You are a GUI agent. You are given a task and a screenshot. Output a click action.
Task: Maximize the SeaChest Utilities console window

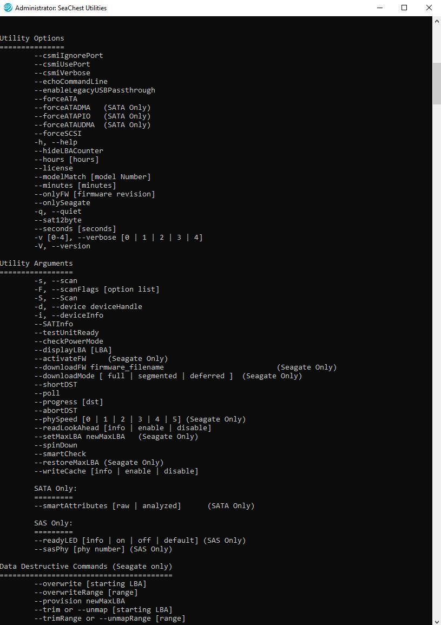coord(404,8)
